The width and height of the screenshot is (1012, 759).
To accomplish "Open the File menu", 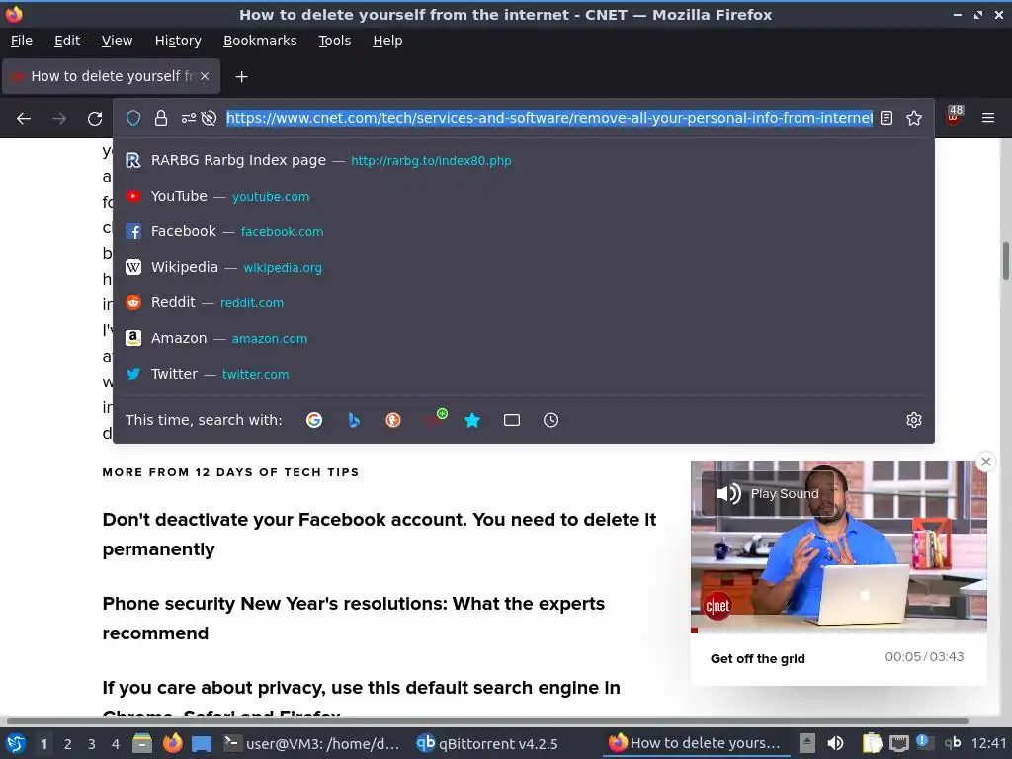I will [x=22, y=41].
